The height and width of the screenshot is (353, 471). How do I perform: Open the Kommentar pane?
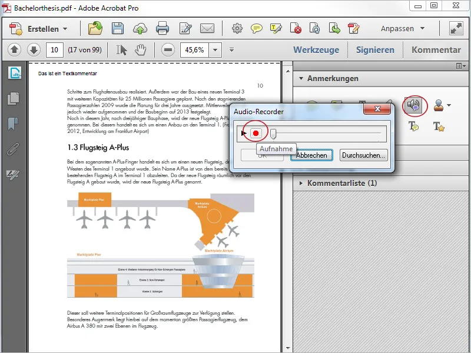tap(436, 50)
